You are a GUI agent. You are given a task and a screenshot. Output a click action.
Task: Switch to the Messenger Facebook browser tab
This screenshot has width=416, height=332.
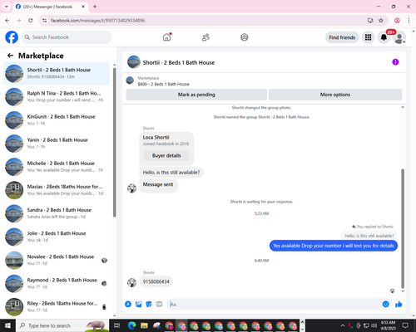point(50,7)
